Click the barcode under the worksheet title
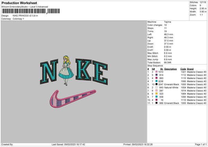The width and height of the screenshot is (208, 147). [31, 11]
